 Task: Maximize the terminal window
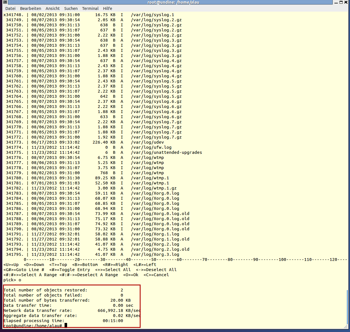(341, 2)
